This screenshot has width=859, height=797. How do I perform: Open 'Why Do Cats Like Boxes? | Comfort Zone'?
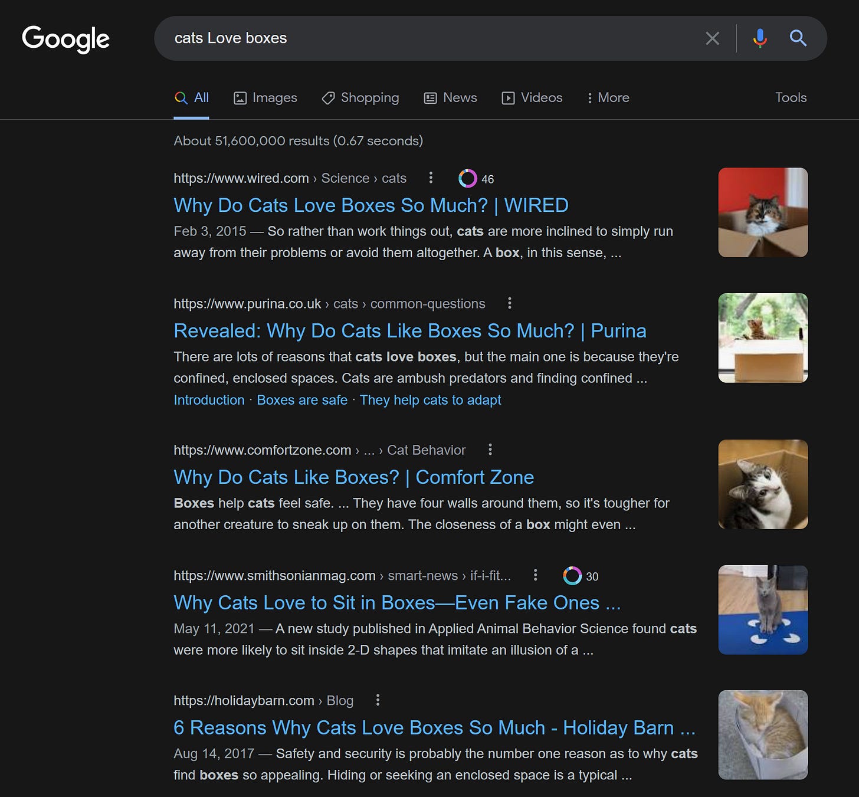[x=354, y=477]
